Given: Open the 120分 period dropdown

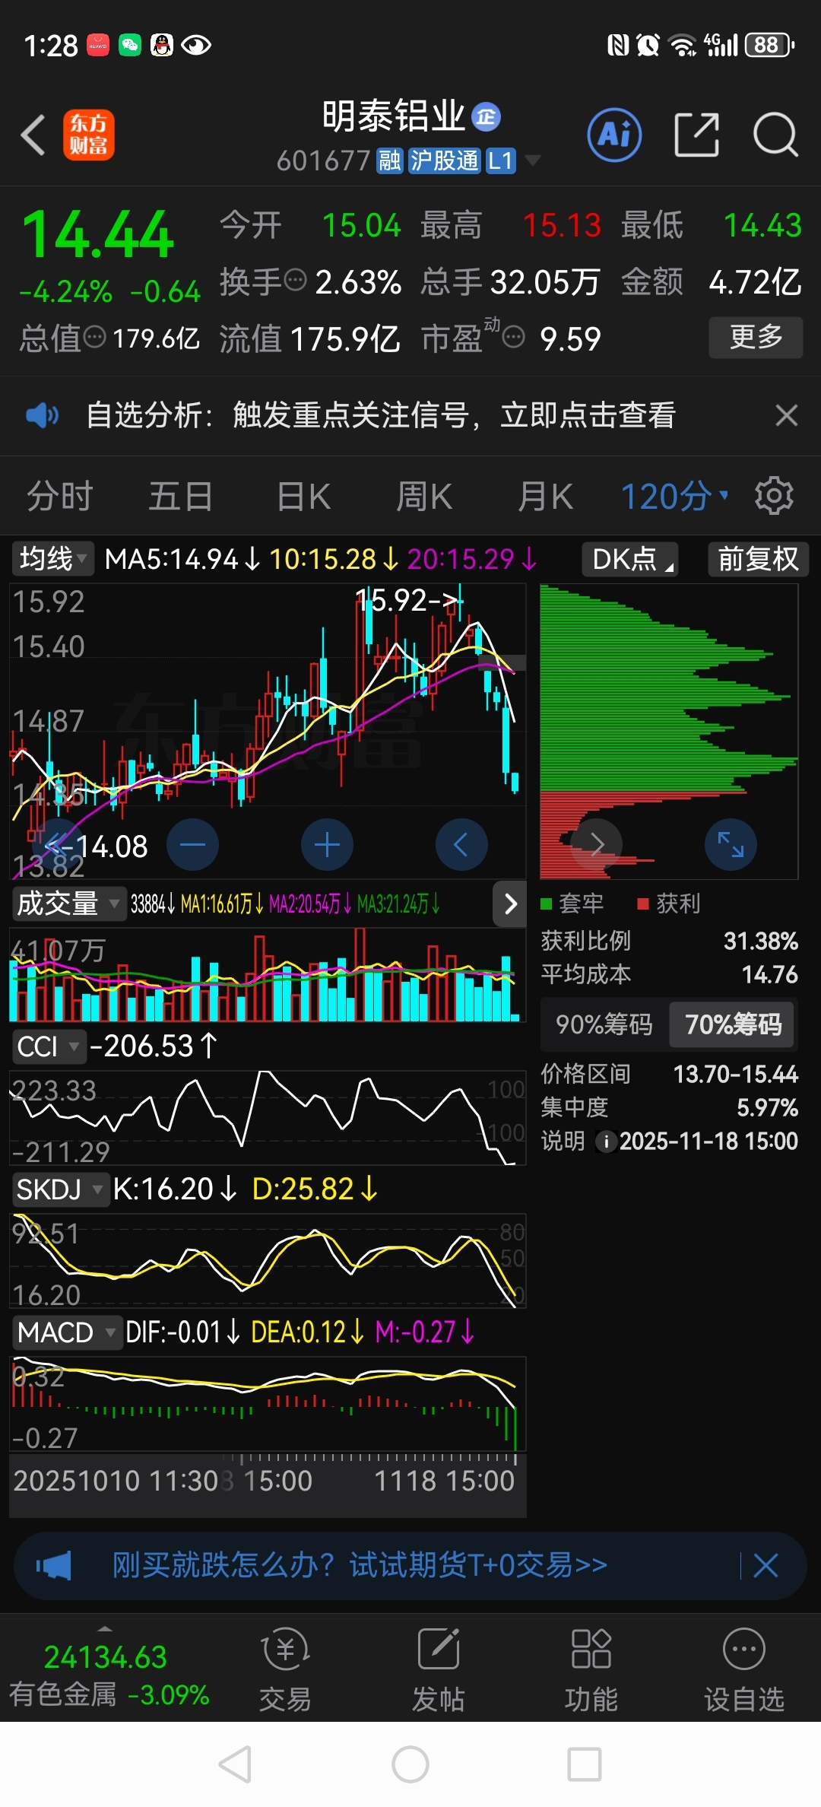Looking at the screenshot, I should point(675,497).
